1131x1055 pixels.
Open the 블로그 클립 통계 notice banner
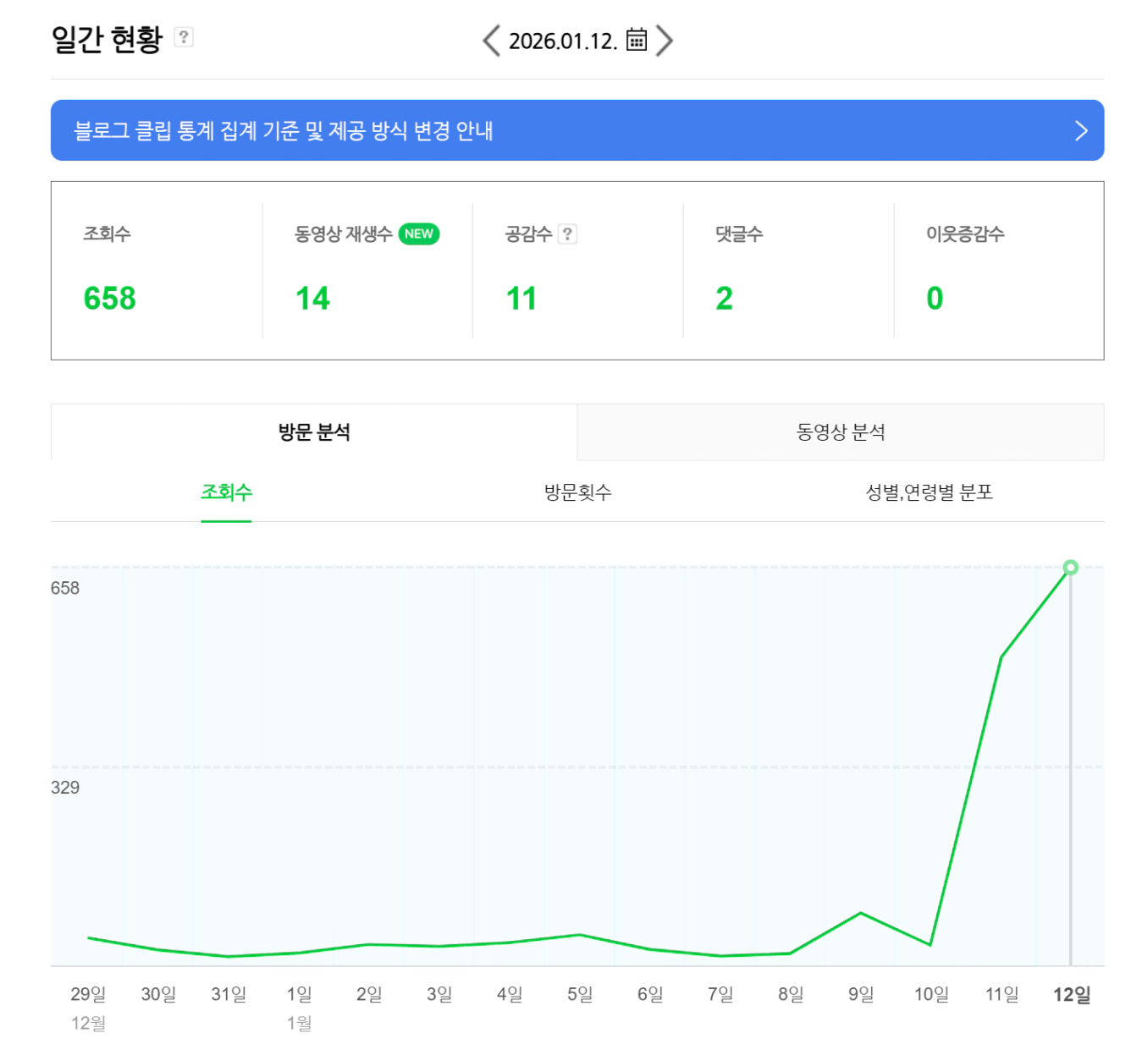tap(284, 130)
